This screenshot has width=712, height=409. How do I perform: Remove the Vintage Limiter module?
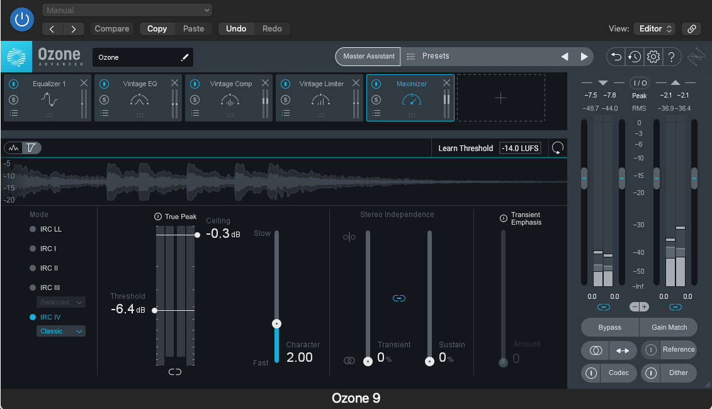point(356,82)
